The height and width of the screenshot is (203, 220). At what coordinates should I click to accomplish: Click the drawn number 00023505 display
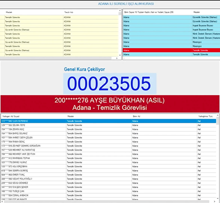(x=110, y=83)
